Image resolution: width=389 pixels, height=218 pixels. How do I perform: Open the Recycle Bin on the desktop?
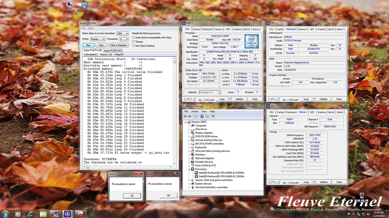pyautogui.click(x=362, y=197)
